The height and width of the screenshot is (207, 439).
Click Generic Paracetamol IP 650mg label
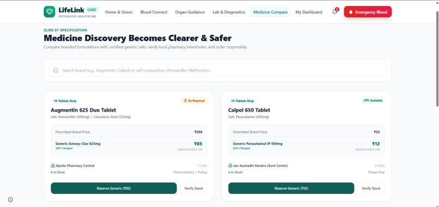click(x=258, y=144)
